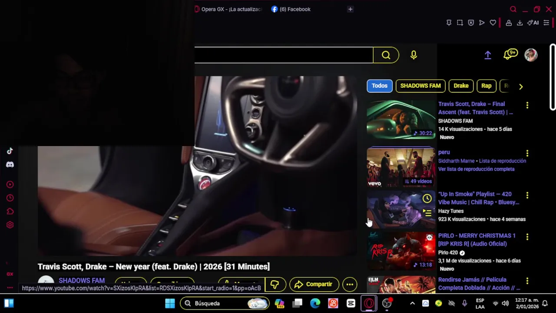Screen dimensions: 556x313
Task: Select the Rap filter chip
Action: 486,86
